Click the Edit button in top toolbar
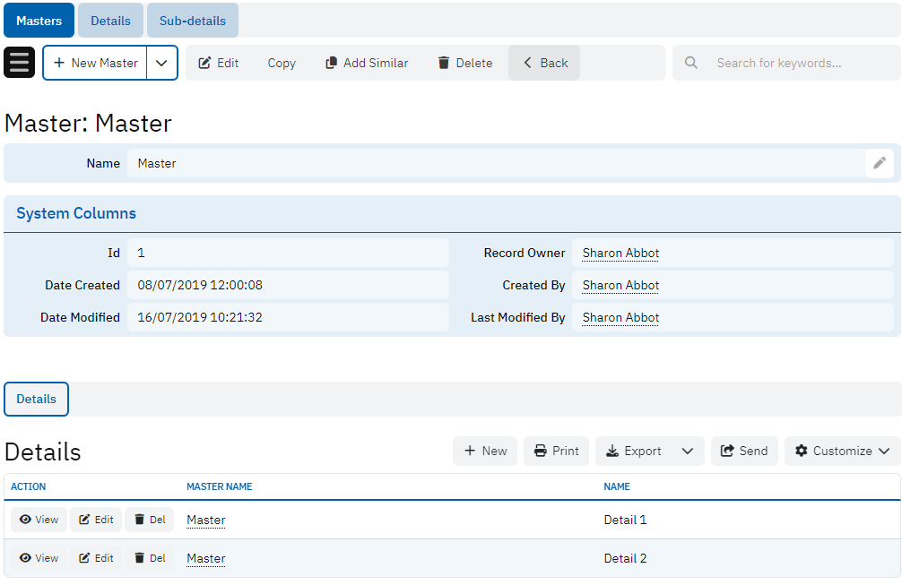Image resolution: width=902 pixels, height=585 pixels. point(218,63)
